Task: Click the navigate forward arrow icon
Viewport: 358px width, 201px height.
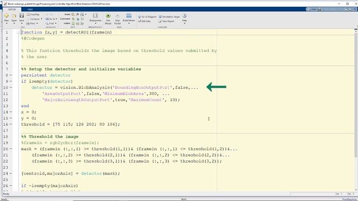Action: pyautogui.click(x=51, y=15)
